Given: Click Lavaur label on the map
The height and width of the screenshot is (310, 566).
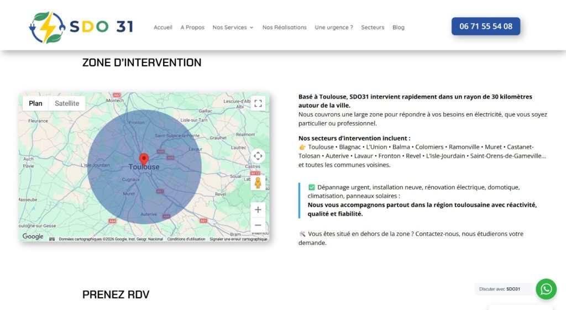Looking at the screenshot, I should tap(195, 149).
